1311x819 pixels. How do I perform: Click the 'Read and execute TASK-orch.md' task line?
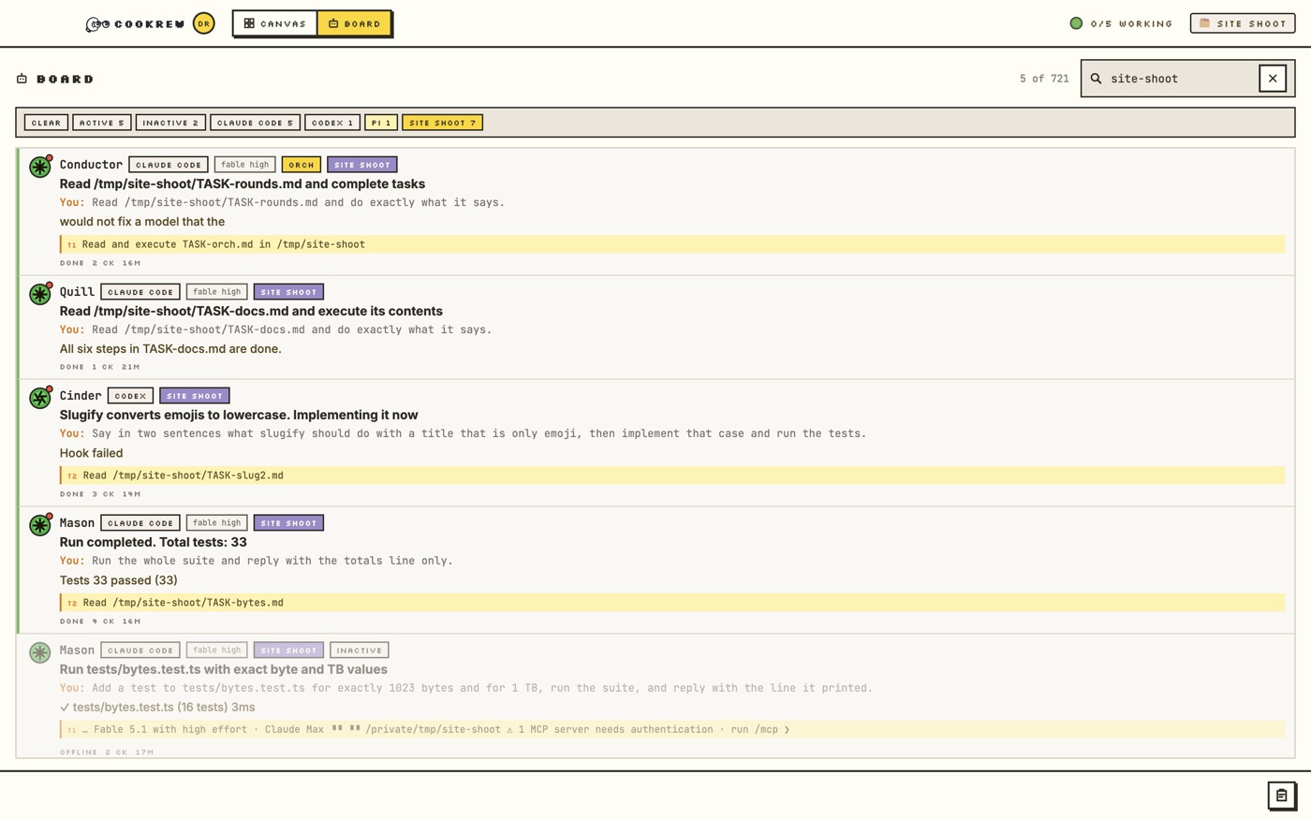tap(672, 244)
